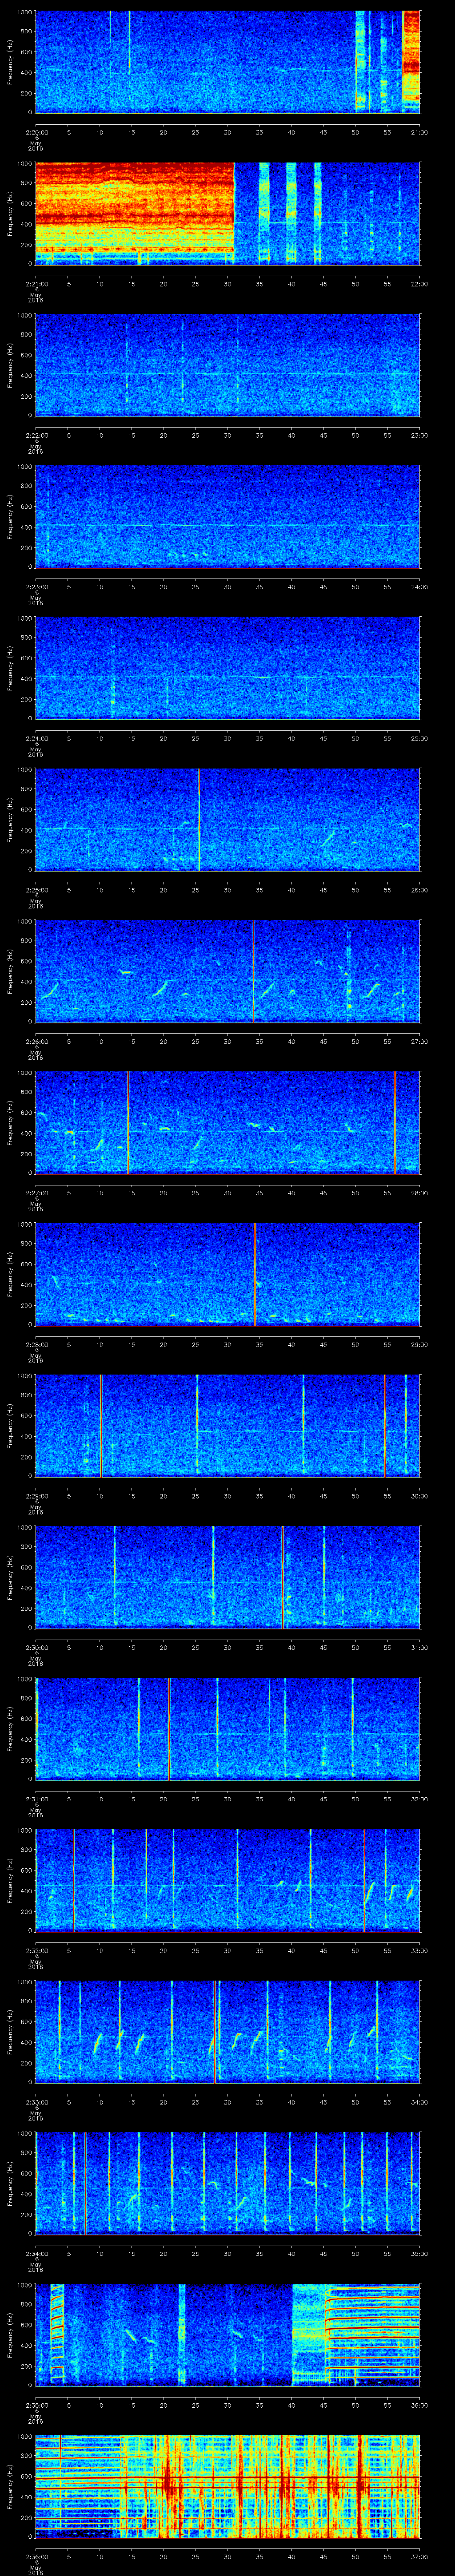Click the '22:00' end time label

point(420,284)
